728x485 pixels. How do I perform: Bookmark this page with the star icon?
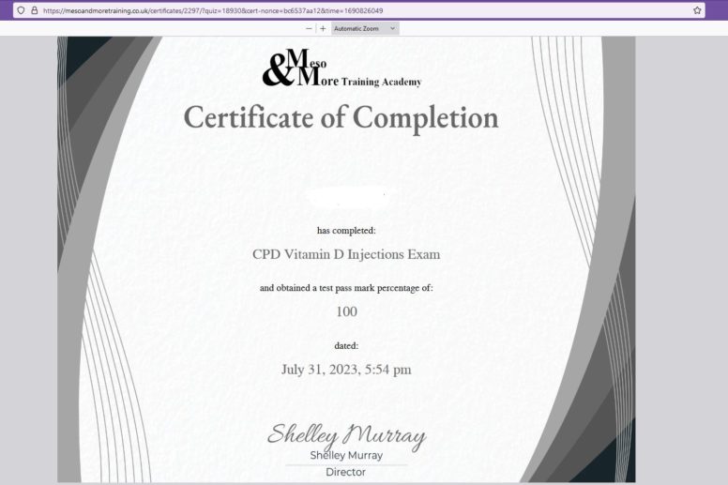point(697,10)
